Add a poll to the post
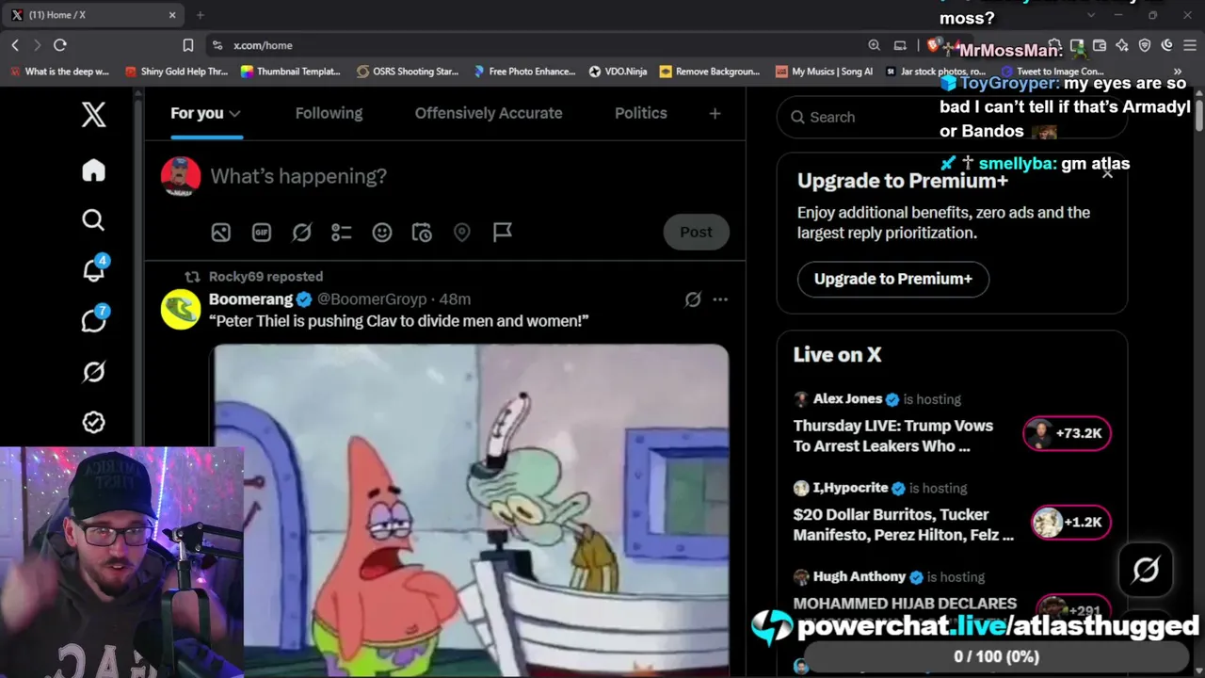1205x678 pixels. coord(342,233)
